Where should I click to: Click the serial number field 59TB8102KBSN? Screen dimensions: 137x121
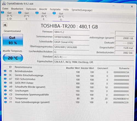[x=71, y=37]
